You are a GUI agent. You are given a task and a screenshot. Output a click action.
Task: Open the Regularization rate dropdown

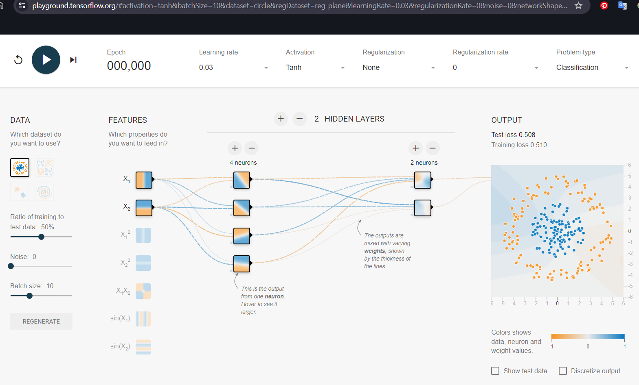tap(496, 67)
